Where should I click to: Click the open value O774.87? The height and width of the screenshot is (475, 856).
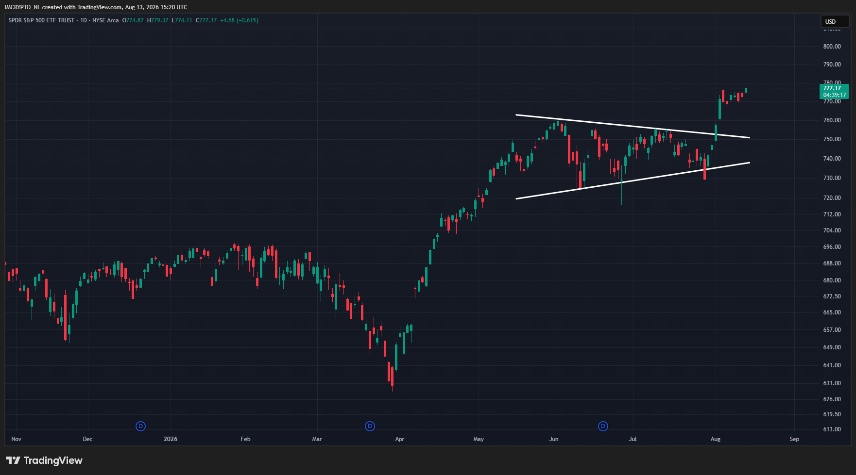click(x=133, y=20)
